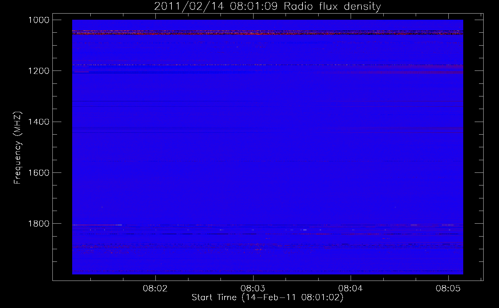Click the 1000 frequency tick label
This screenshot has height=308, width=499.
[x=39, y=20]
